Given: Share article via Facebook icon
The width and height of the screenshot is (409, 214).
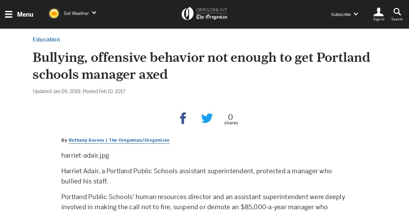Looking at the screenshot, I should click(x=183, y=118).
